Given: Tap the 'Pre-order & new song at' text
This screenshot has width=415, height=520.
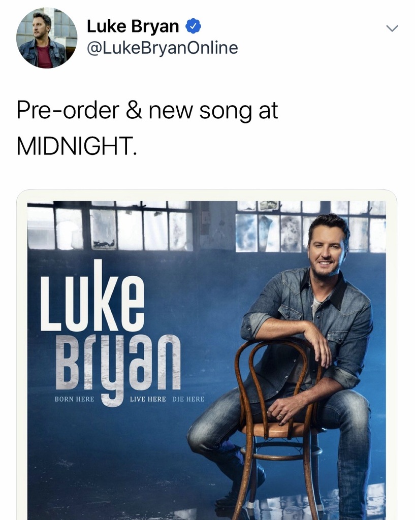Looking at the screenshot, I should point(147,111).
